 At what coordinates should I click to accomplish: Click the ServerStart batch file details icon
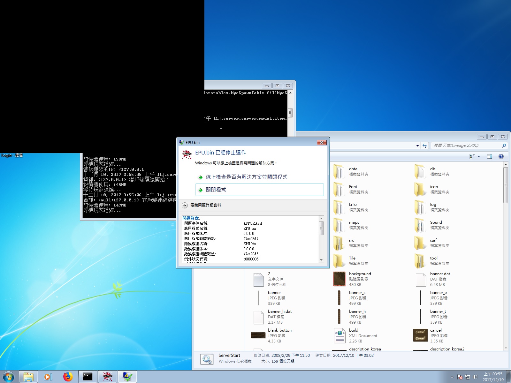coord(207,359)
